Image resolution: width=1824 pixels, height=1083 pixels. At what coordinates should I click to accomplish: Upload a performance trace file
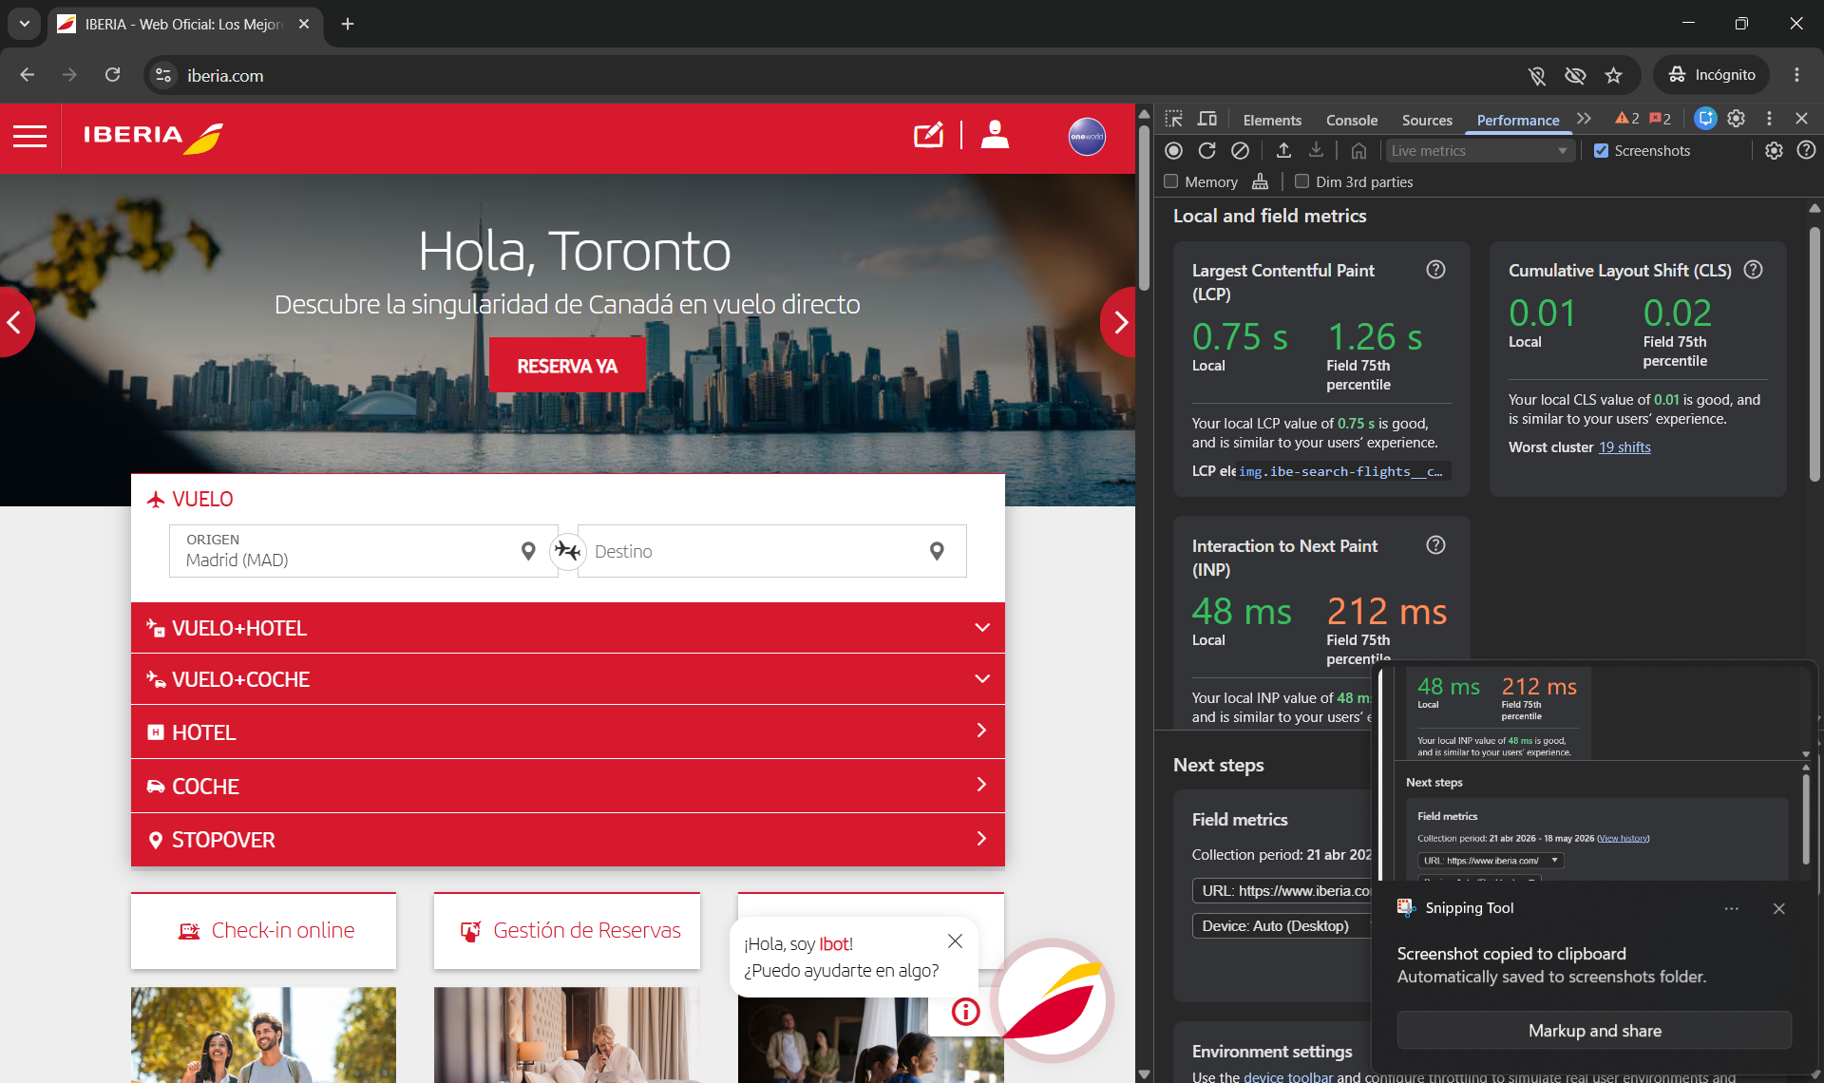(1283, 150)
